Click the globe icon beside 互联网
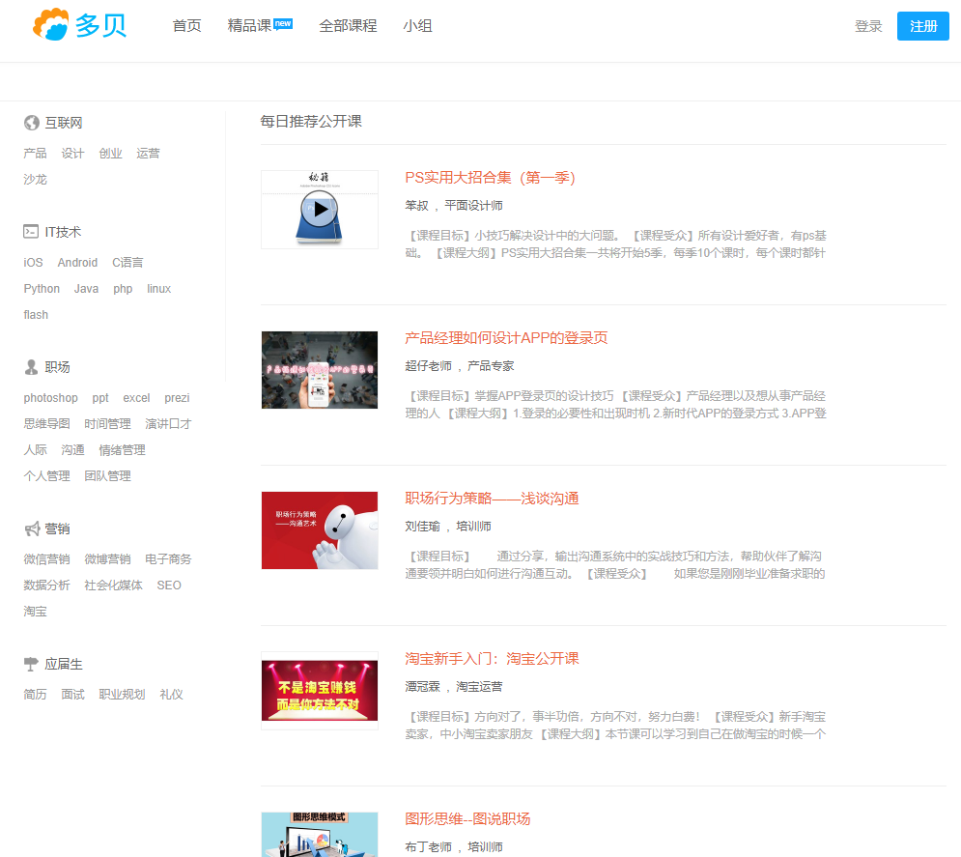Viewport: 961px width, 857px height. 31,124
